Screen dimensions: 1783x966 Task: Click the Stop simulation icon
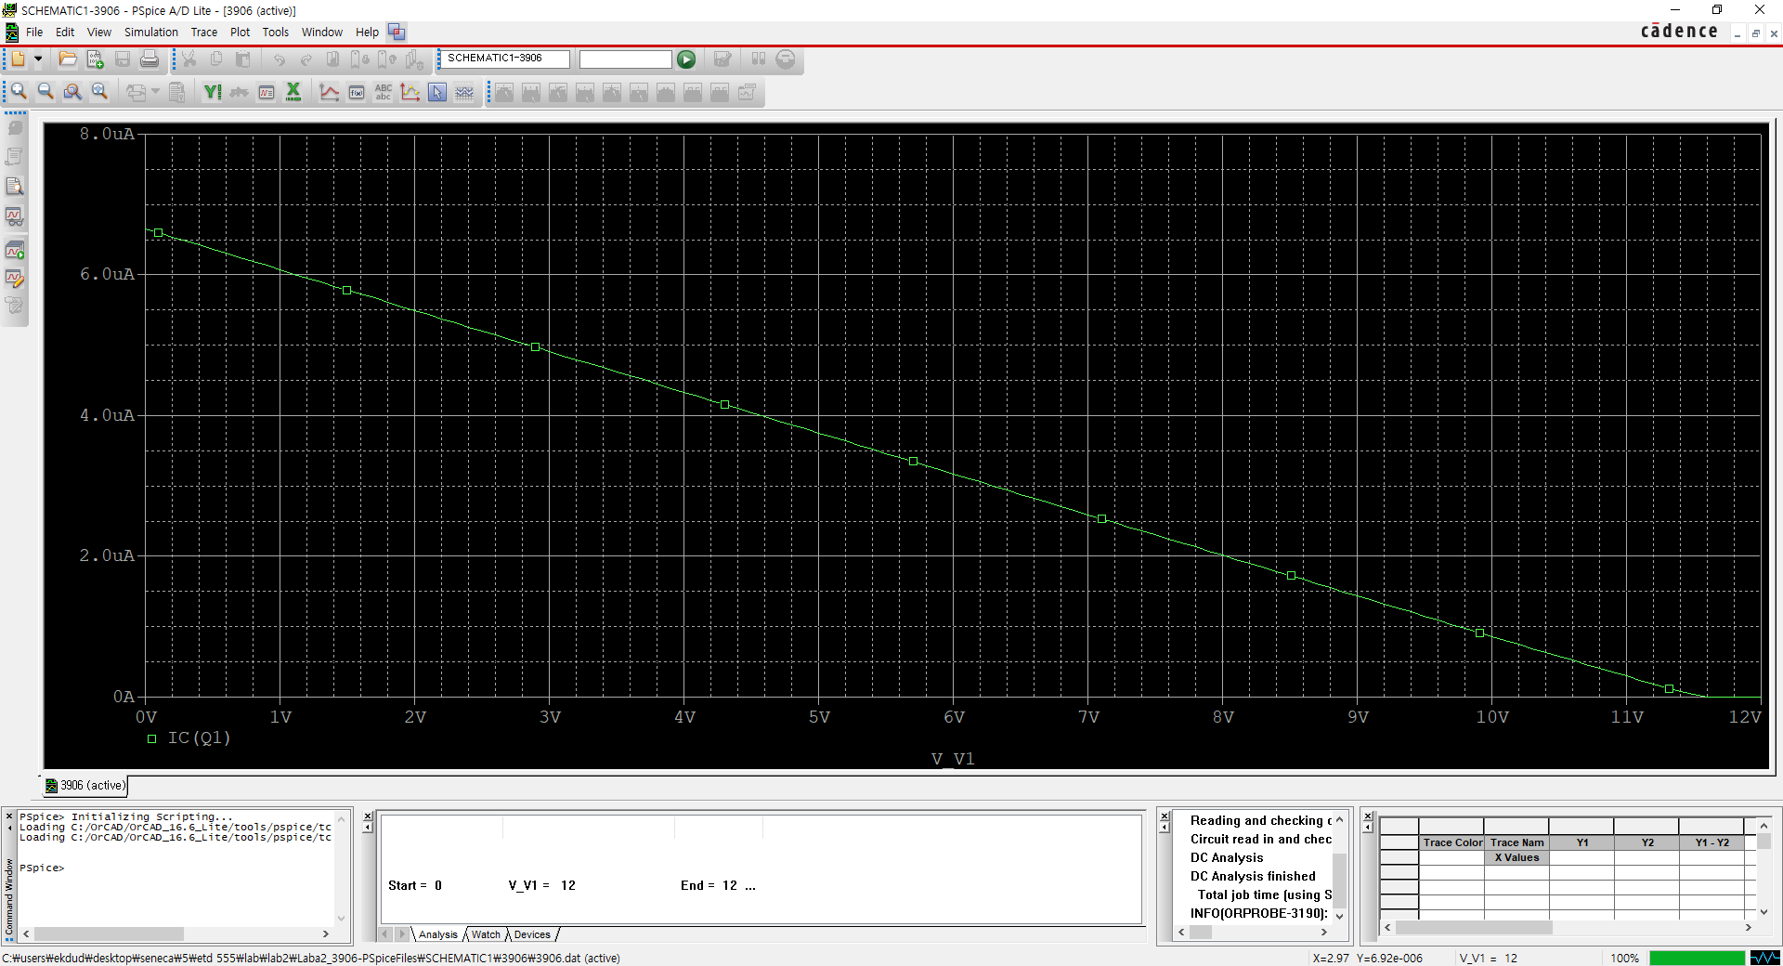point(786,59)
